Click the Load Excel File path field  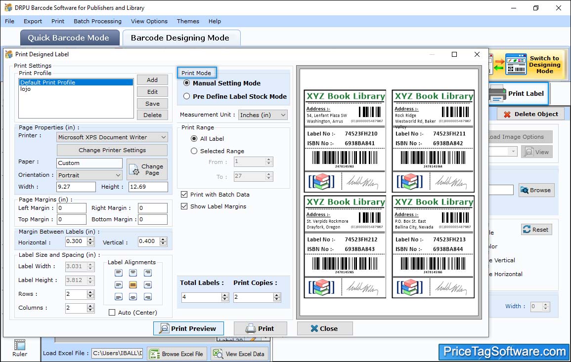pyautogui.click(x=117, y=353)
